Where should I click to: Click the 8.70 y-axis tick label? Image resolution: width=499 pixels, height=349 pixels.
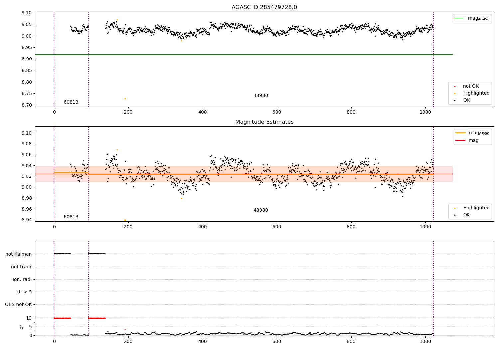point(26,105)
